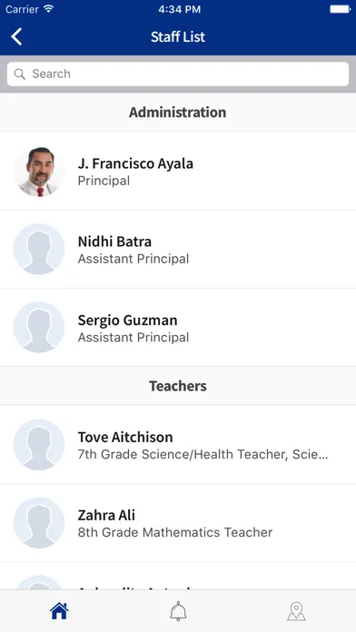Image resolution: width=356 pixels, height=632 pixels.
Task: Tap Zahra Ali's avatar placeholder
Action: click(x=39, y=523)
